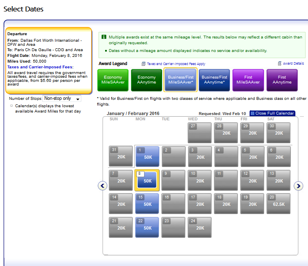Choose First AAnytime award type
308x266 pixels.
click(x=282, y=80)
